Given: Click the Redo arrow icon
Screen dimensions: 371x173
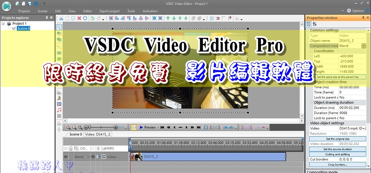Looking at the screenshot, I should click(99, 18).
